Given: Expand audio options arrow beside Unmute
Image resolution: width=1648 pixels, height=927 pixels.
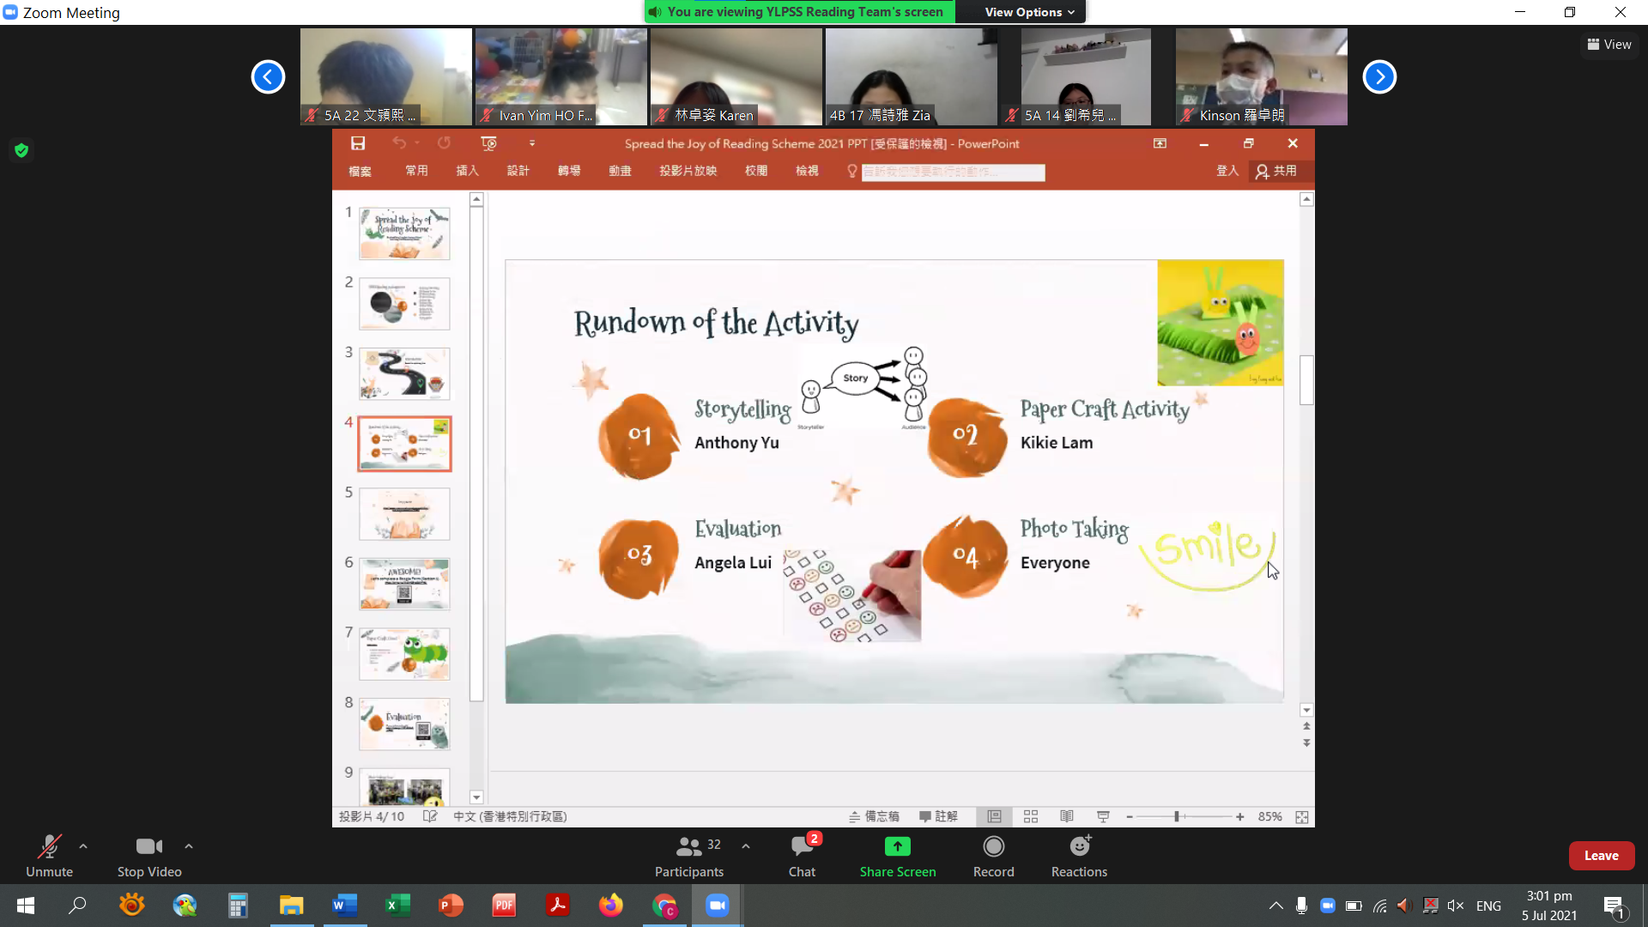Looking at the screenshot, I should (x=83, y=846).
